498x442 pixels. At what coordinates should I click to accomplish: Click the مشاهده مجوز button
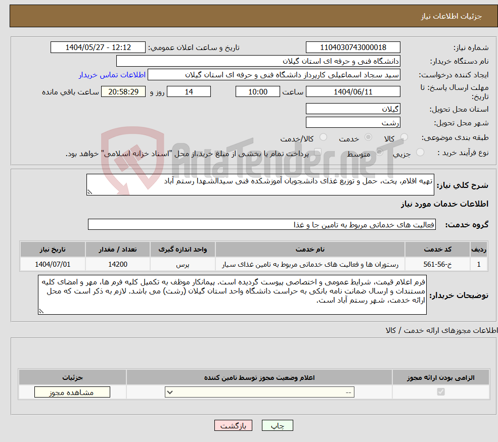(71, 391)
